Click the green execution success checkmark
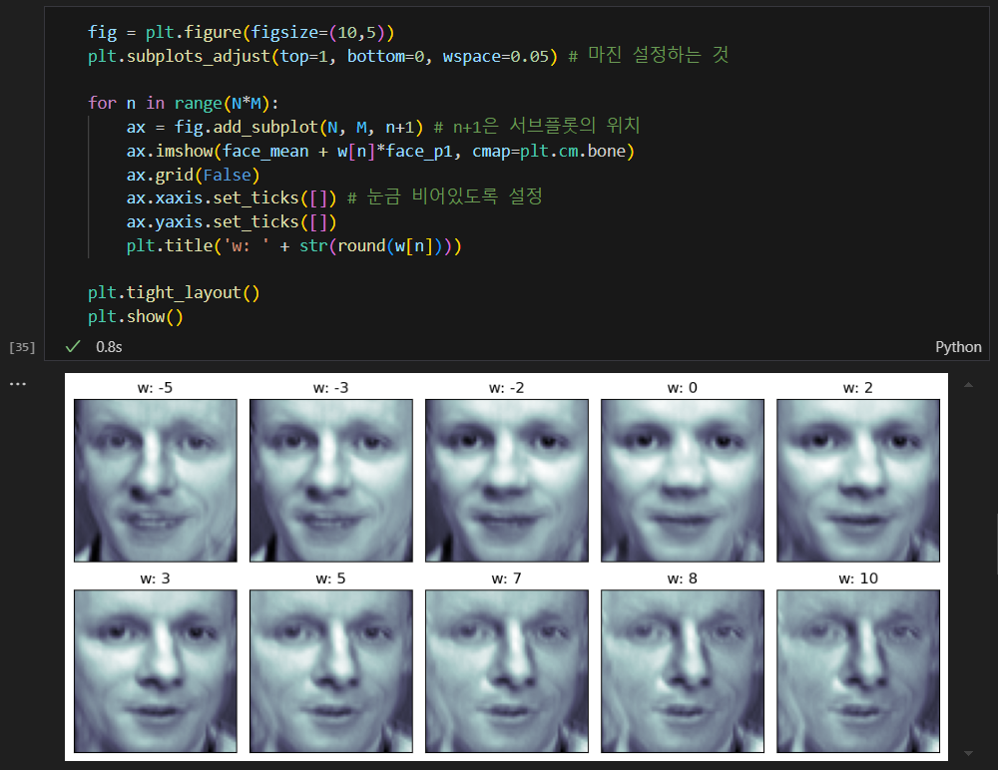 (73, 346)
